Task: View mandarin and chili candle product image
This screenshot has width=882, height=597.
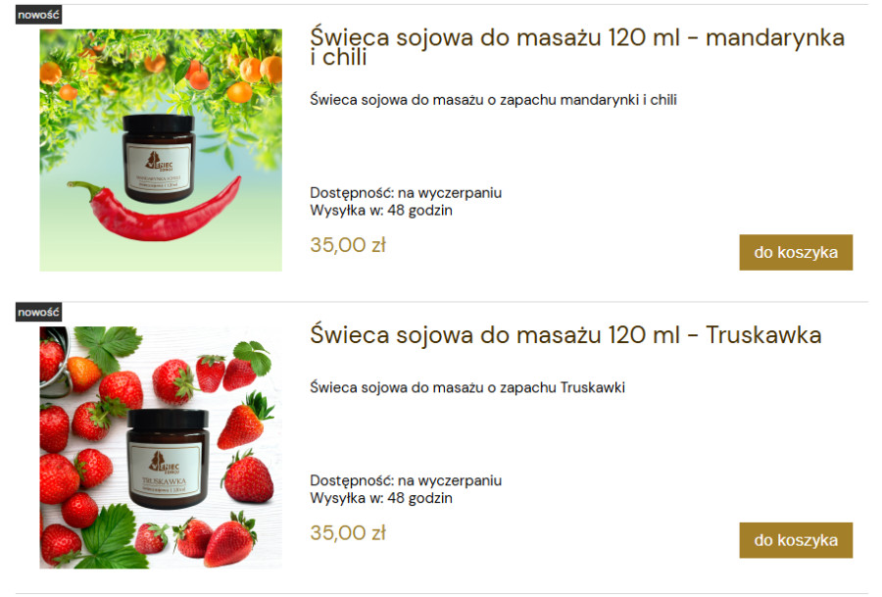Action: 161,150
